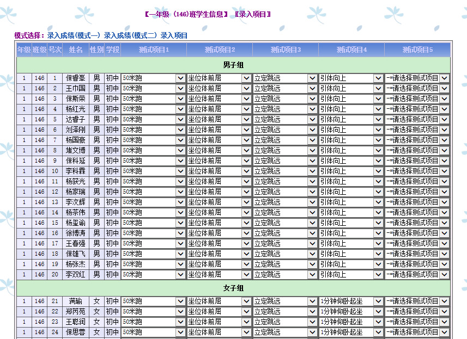Open 测试项目4 dropdown for 杨茶伟

[x=351, y=213]
